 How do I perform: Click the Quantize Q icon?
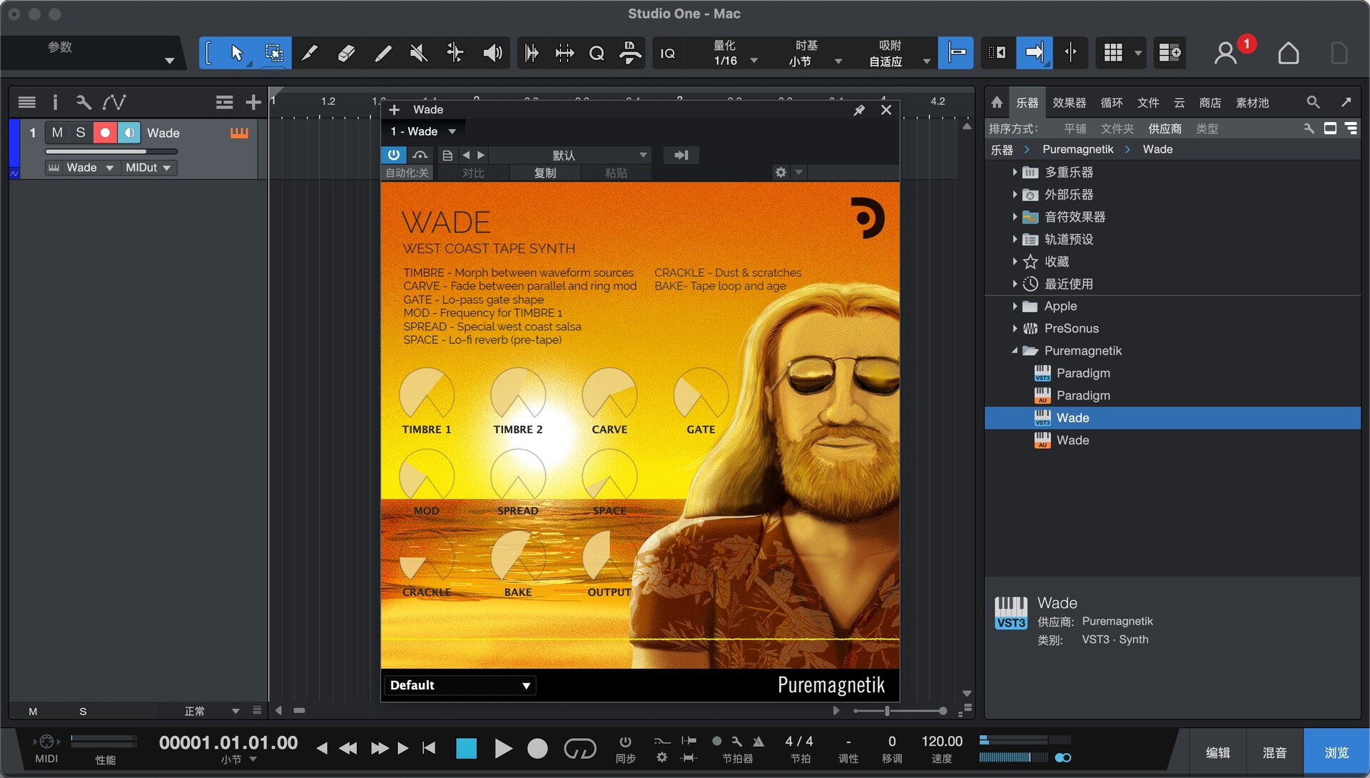tap(597, 53)
